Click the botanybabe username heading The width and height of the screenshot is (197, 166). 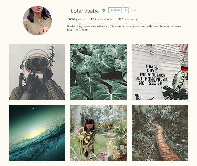(85, 11)
